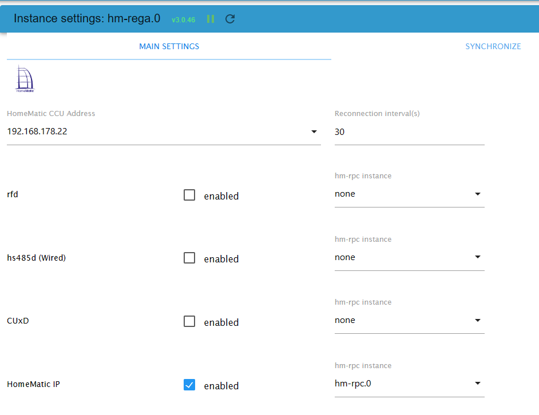The height and width of the screenshot is (415, 539).
Task: Tick the CUxD enabled checkbox
Action: coord(189,321)
